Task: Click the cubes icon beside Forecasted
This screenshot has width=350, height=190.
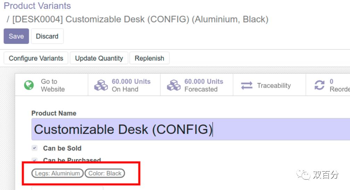Action: [x=174, y=85]
